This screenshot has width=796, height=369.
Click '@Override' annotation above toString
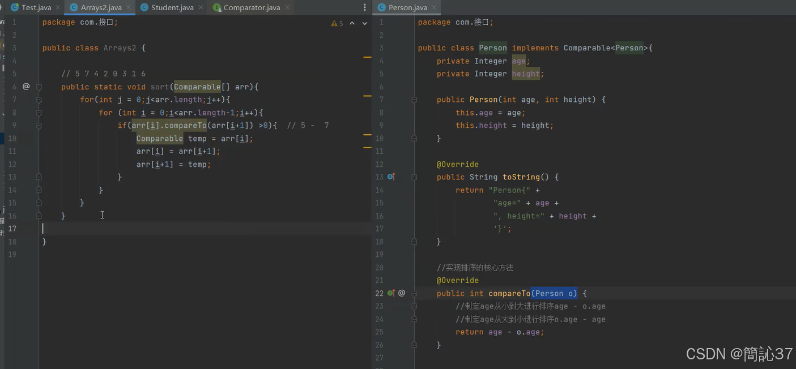click(x=458, y=165)
